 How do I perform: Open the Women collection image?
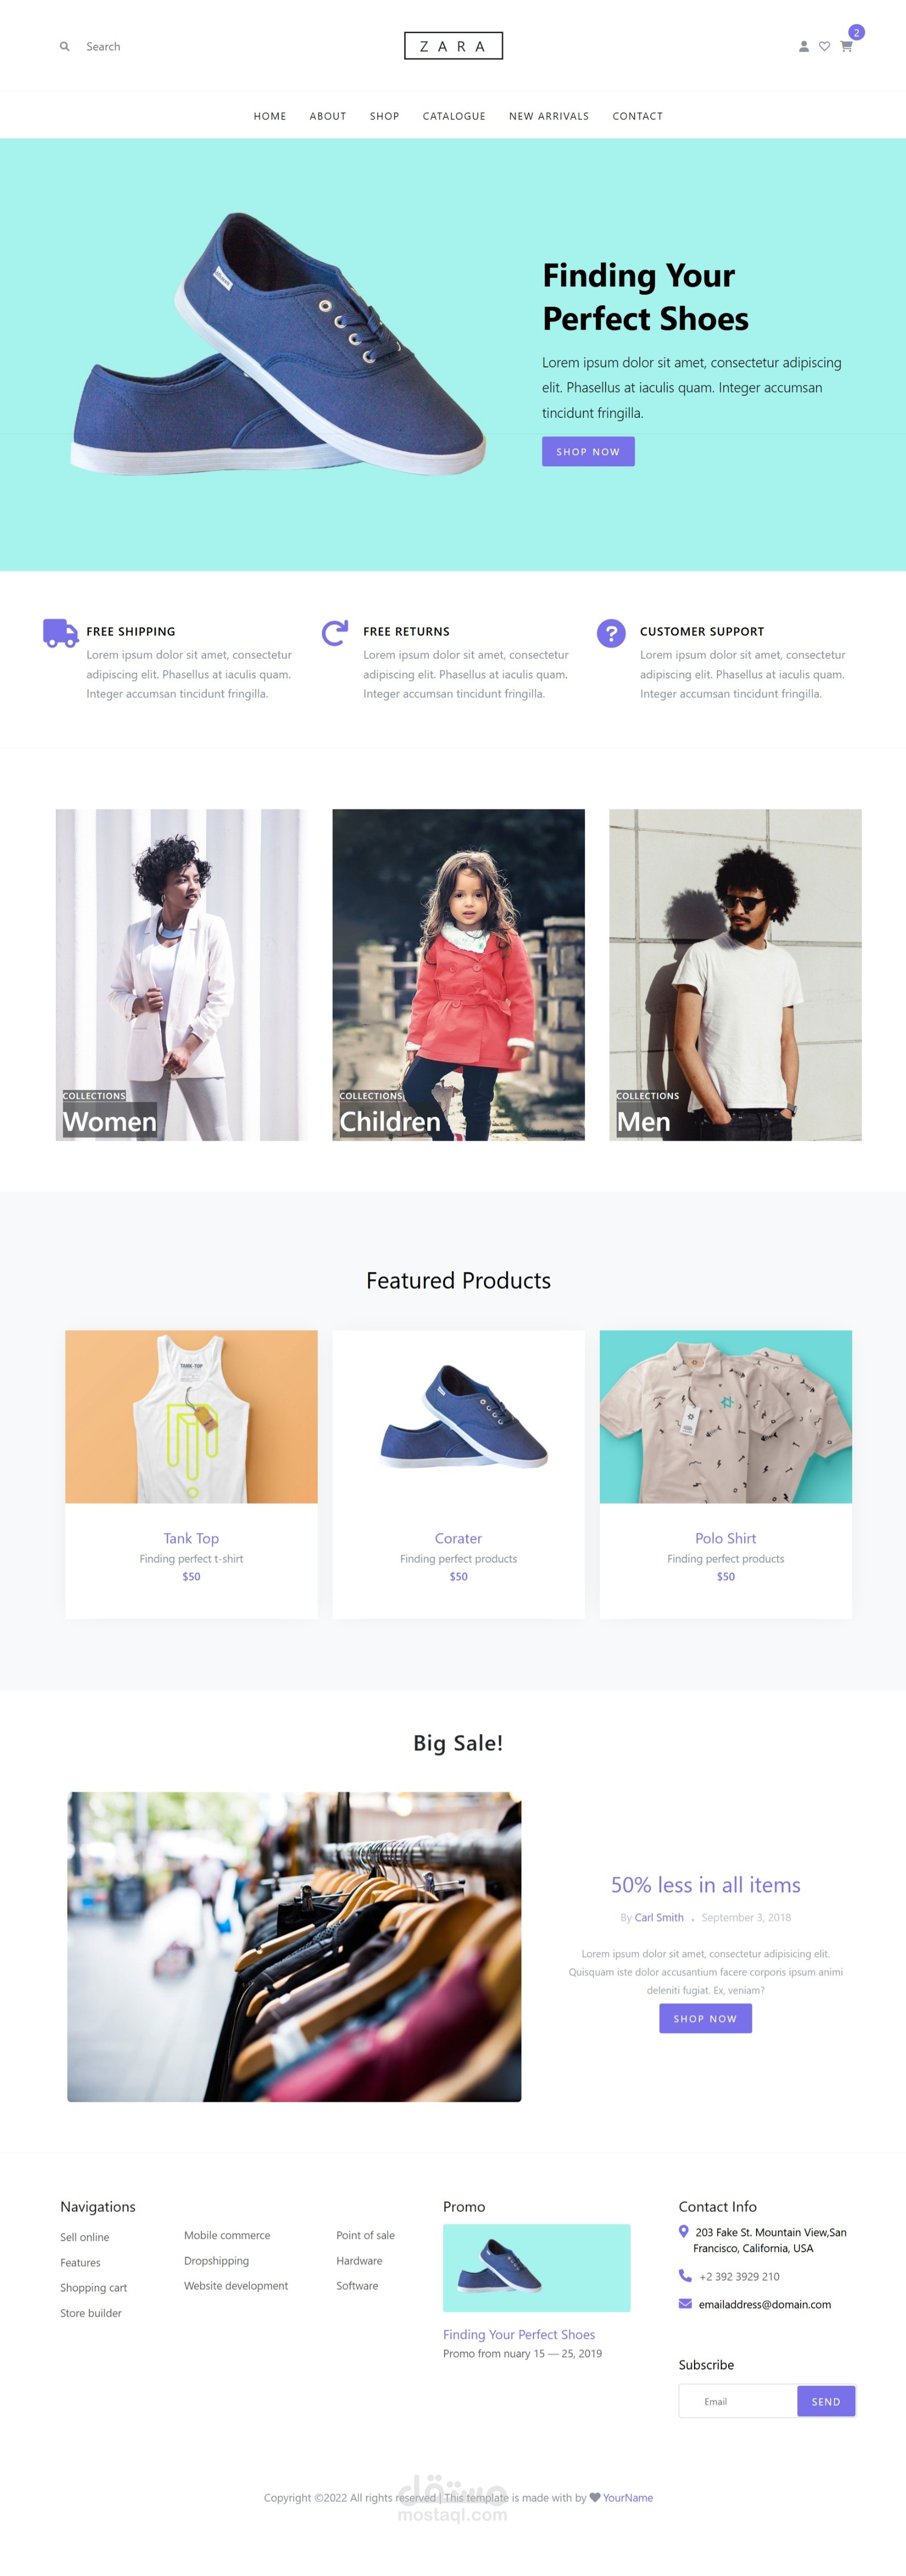coord(181,974)
